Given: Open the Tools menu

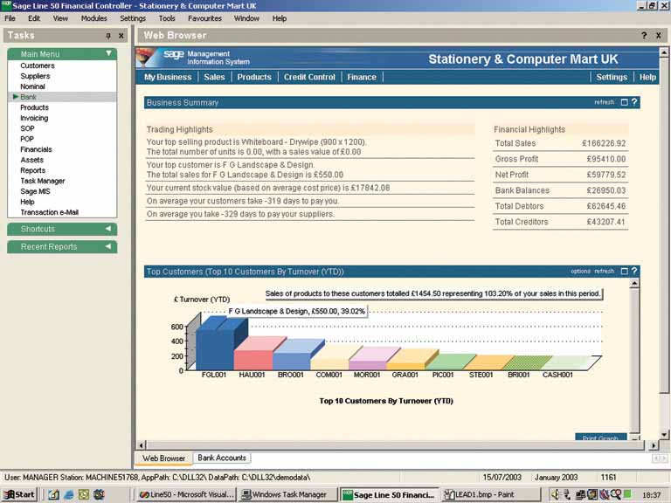Looking at the screenshot, I should [167, 18].
